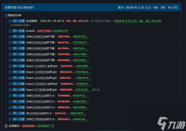Click the row icon left of 时间更新 entry
The width and height of the screenshot is (186, 131).
10,21
